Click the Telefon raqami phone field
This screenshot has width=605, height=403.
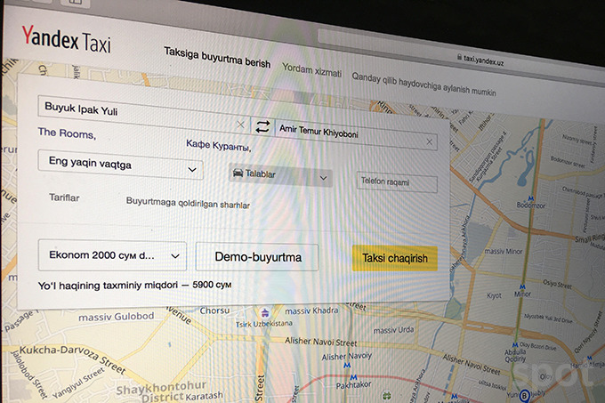397,182
